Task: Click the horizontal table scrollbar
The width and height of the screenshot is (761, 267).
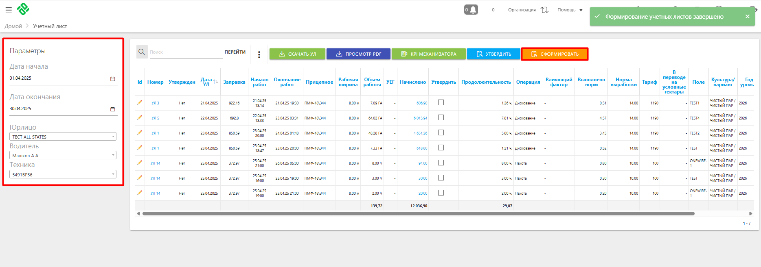Action: tap(418, 213)
